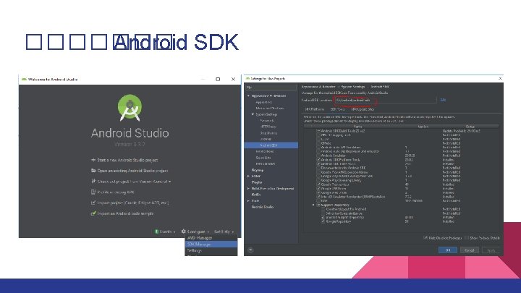
Task: Choose Import project (Gradle, Eclipse ADT, etc.)
Action: [x=133, y=203]
